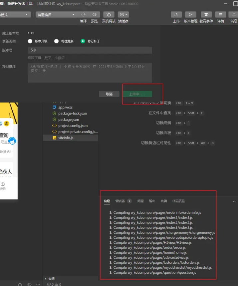Open details hamburger icon

pyautogui.click(x=220, y=15)
